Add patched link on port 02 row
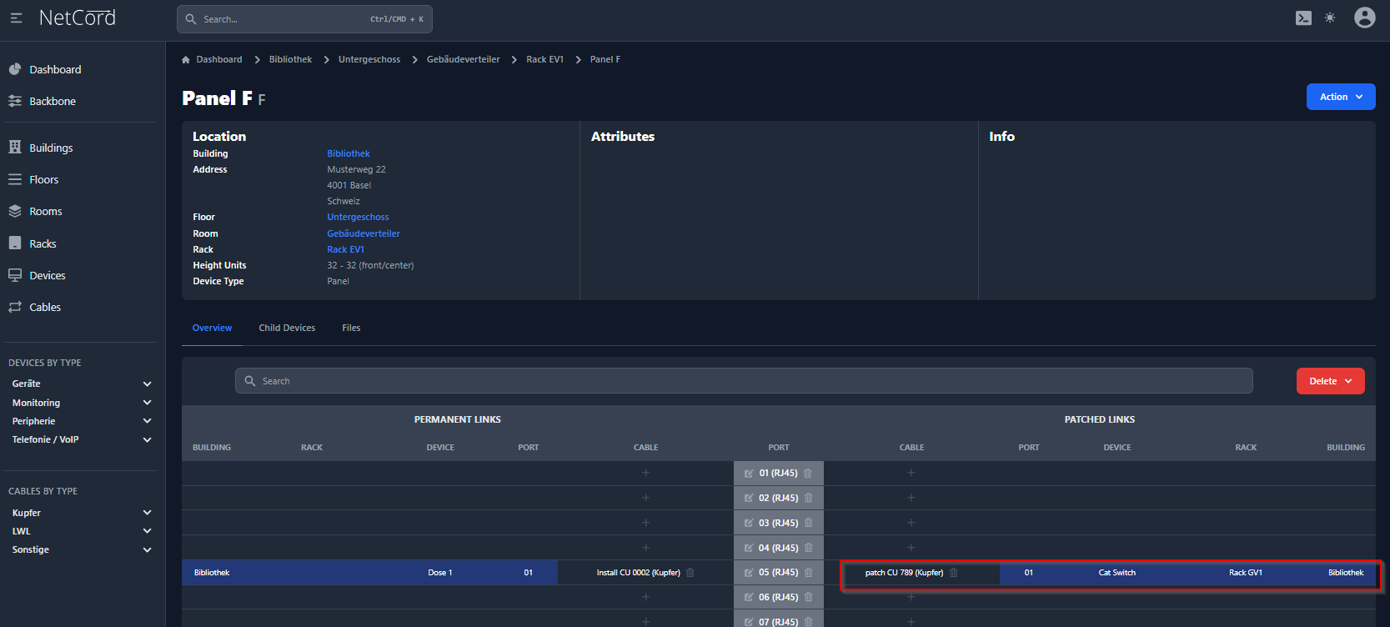Screen dimensions: 1390x627 pos(911,498)
